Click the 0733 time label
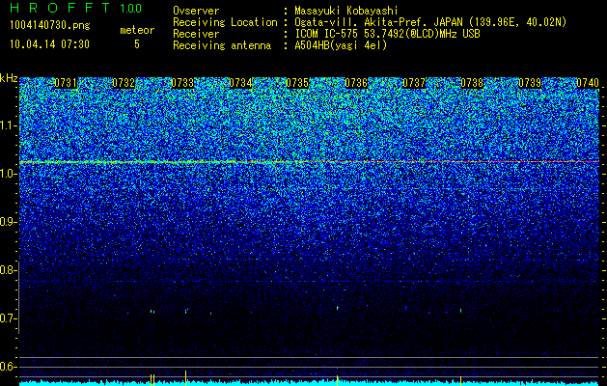This screenshot has height=386, width=607. (182, 83)
